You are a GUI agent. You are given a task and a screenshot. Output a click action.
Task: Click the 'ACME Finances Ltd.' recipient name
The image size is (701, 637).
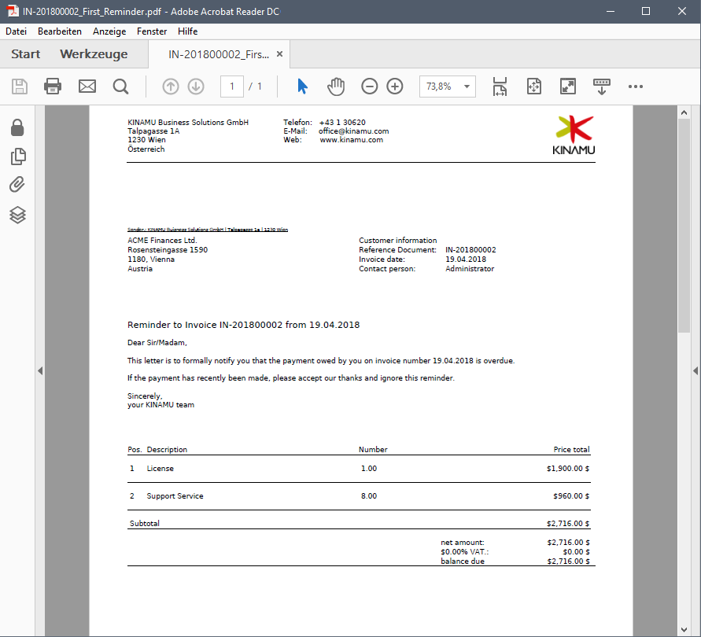pos(162,241)
